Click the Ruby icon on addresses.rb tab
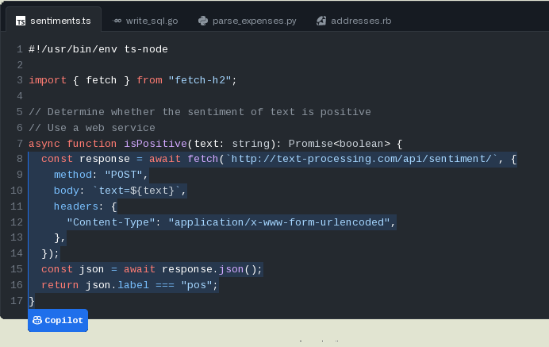Viewport: 549px width, 347px height. click(321, 21)
